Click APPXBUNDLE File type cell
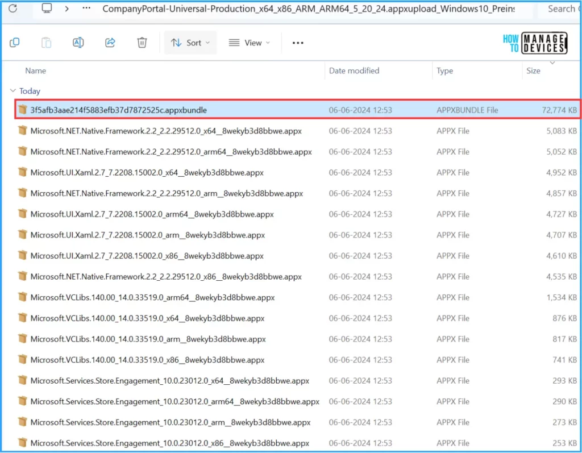Screen dimensions: 582x453 coord(467,110)
